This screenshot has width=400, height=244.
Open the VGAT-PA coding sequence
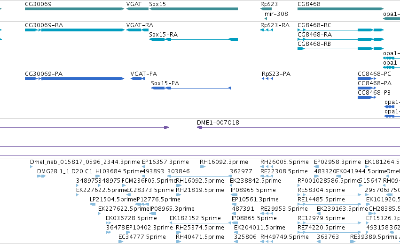pyautogui.click(x=138, y=79)
